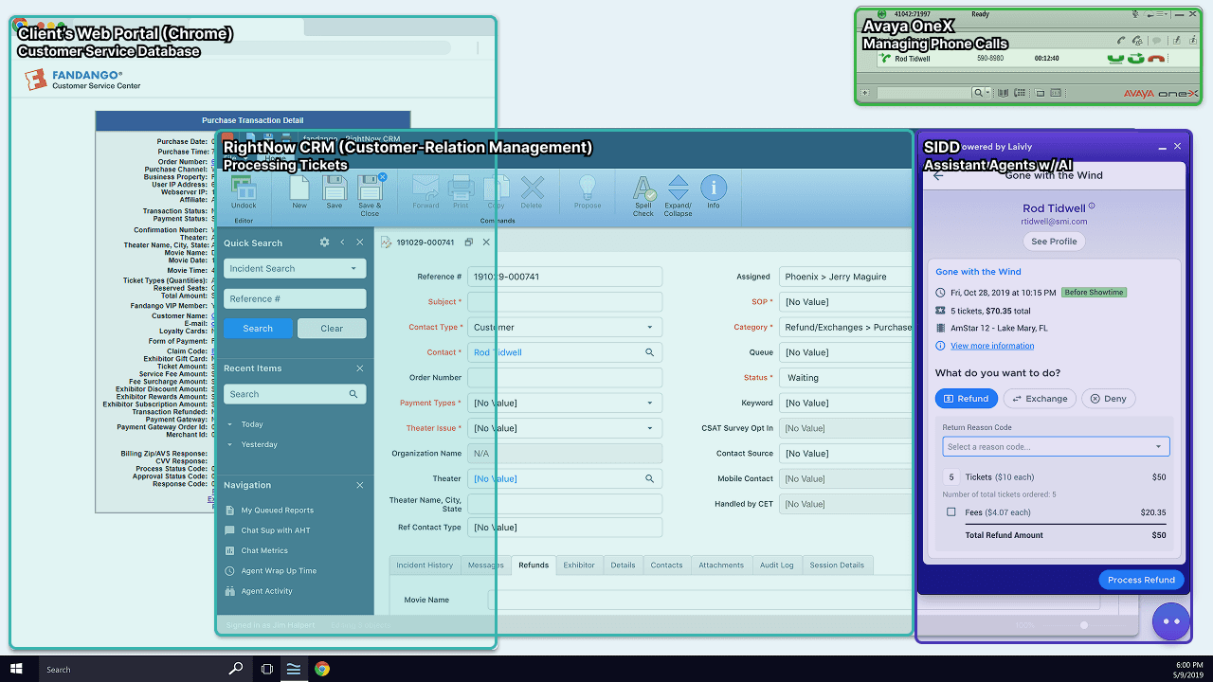Click the search magnifier in Theater field
Screen dimensions: 1213x682
[x=650, y=478]
